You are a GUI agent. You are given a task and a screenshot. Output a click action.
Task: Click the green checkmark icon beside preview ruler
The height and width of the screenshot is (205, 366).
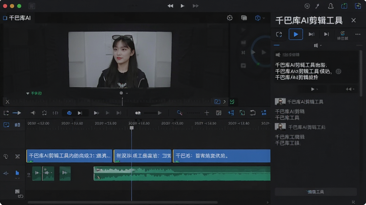pos(232,101)
